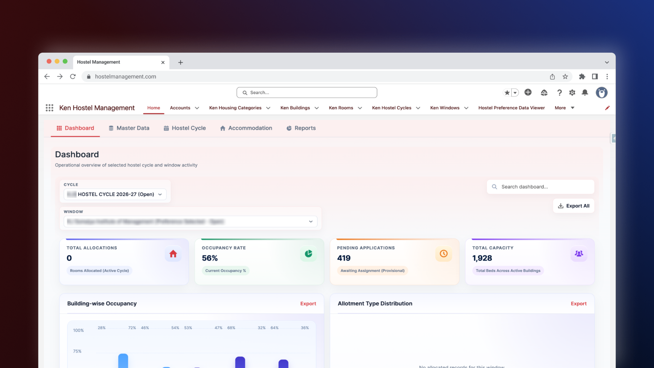
Task: Click the Rooms Allocated (Active Cycle) pill
Action: (x=99, y=271)
